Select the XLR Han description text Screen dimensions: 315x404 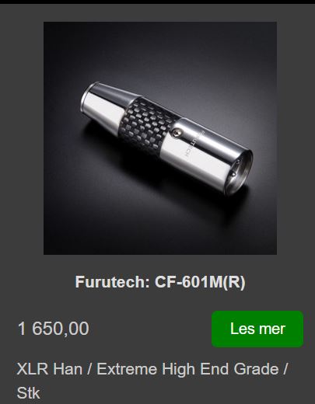click(x=49, y=369)
